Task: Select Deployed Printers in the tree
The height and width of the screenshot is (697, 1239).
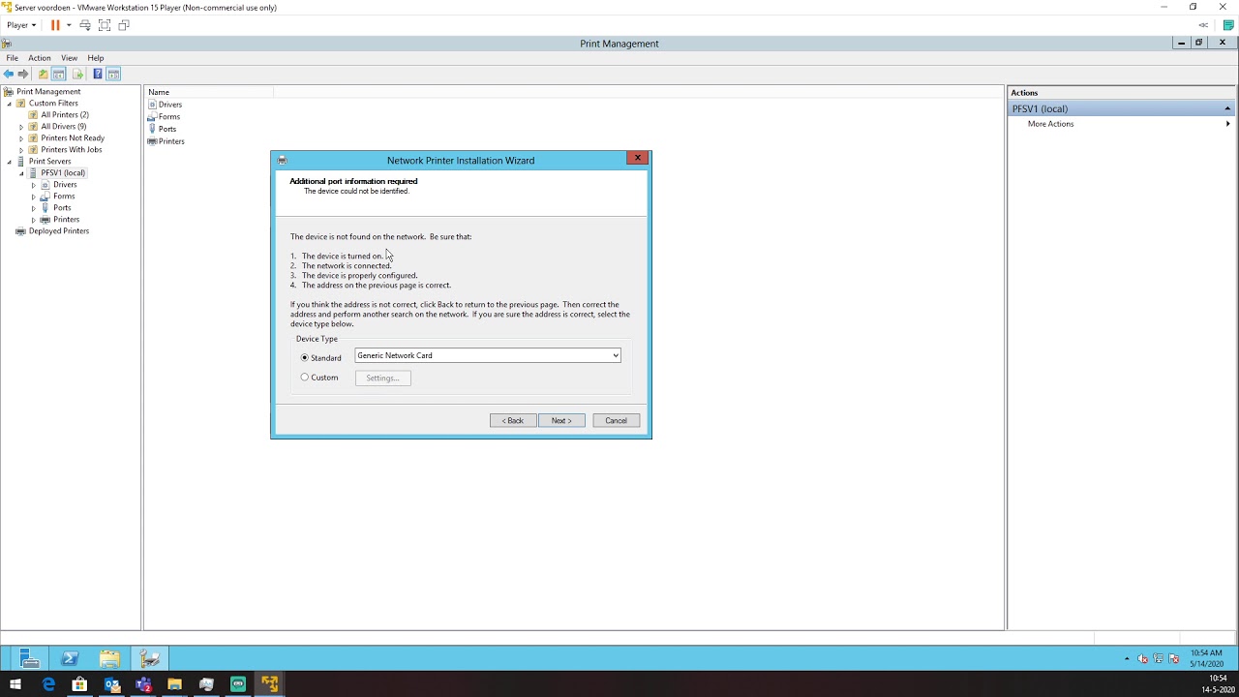Action: click(x=59, y=231)
